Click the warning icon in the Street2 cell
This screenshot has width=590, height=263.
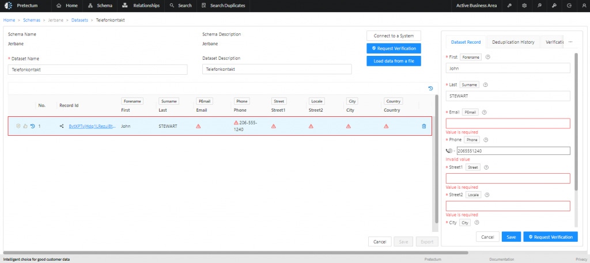point(311,126)
